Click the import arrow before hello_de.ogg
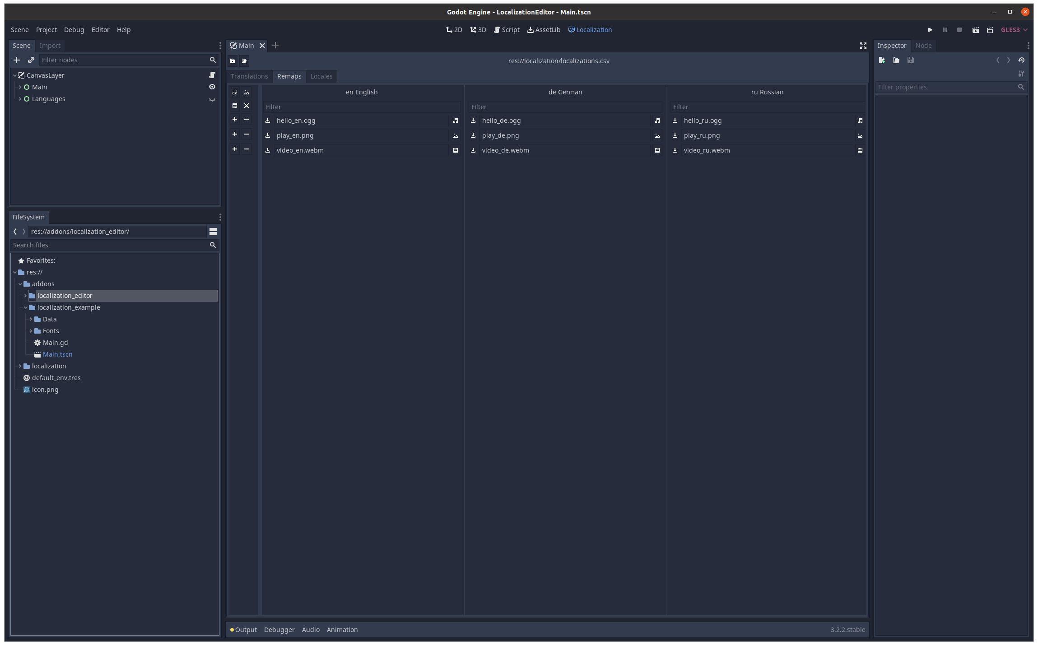This screenshot has width=1038, height=646. (x=473, y=121)
